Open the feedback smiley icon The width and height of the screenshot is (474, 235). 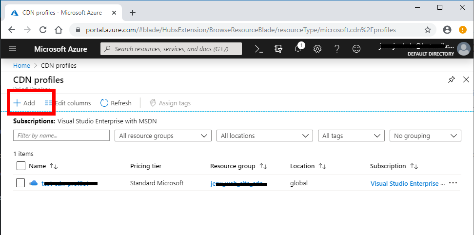[356, 49]
